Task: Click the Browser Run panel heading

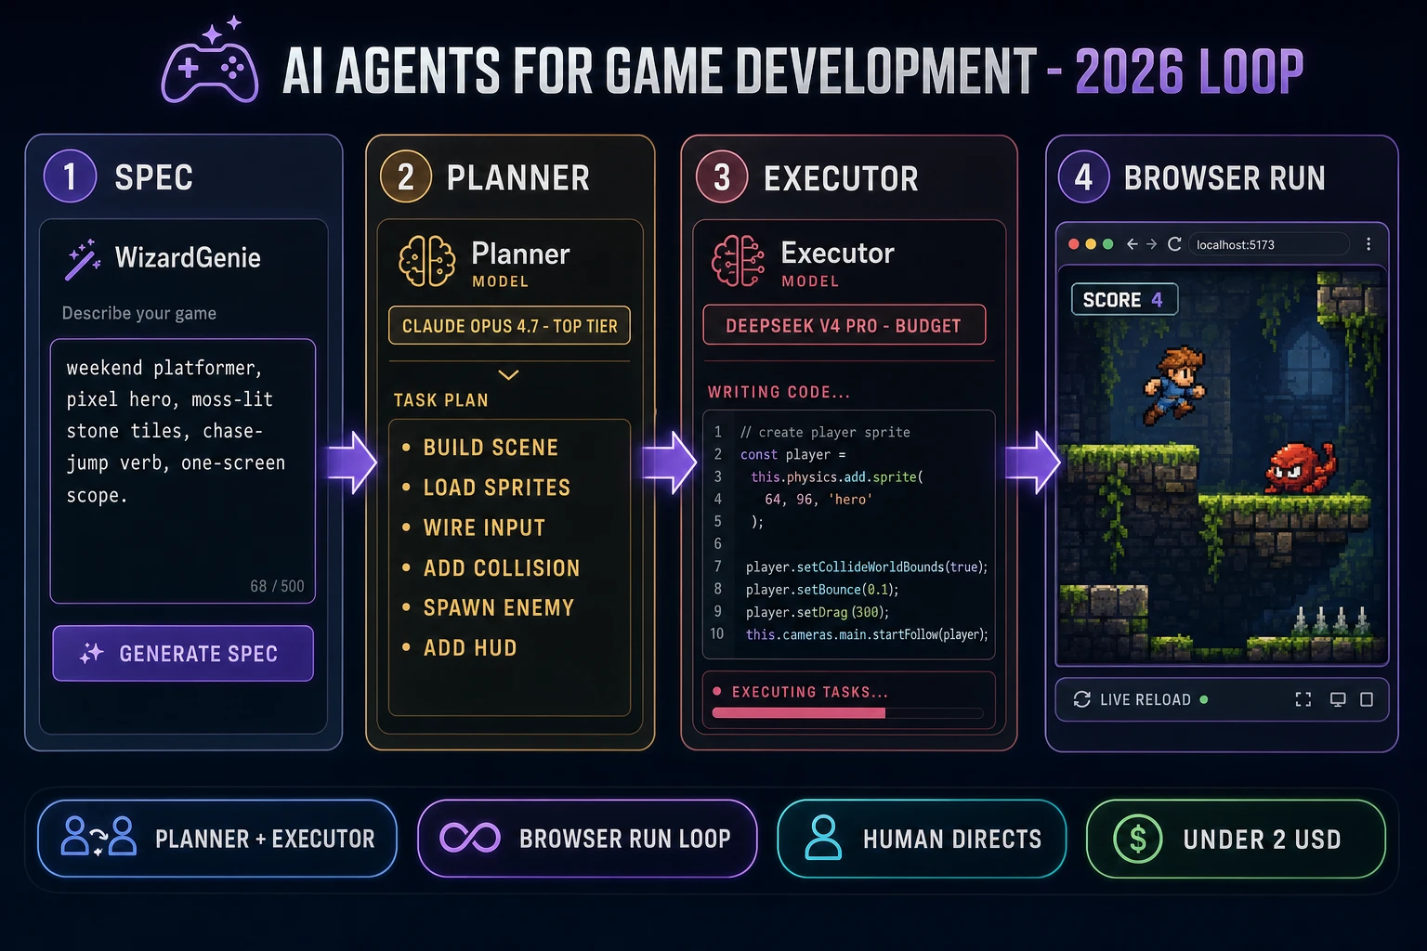Action: [x=1224, y=177]
